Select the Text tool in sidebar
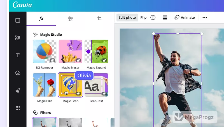Screen dimensions: 224x127 [18, 55]
